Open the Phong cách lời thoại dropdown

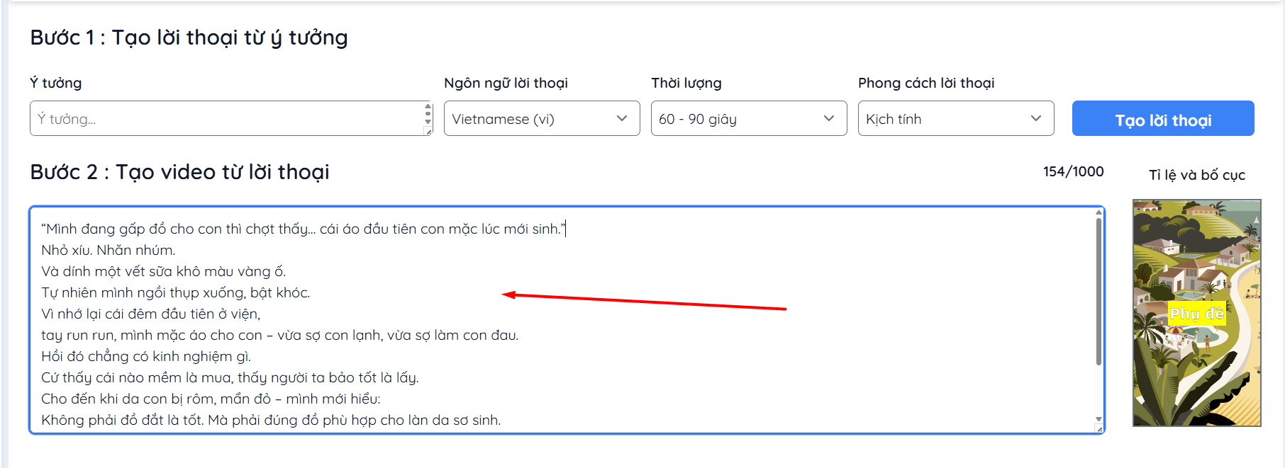pyautogui.click(x=956, y=118)
